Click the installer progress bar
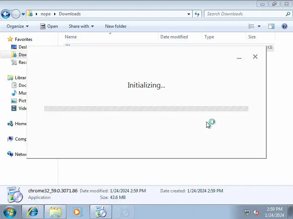Image resolution: width=293 pixels, height=219 pixels. [x=146, y=108]
